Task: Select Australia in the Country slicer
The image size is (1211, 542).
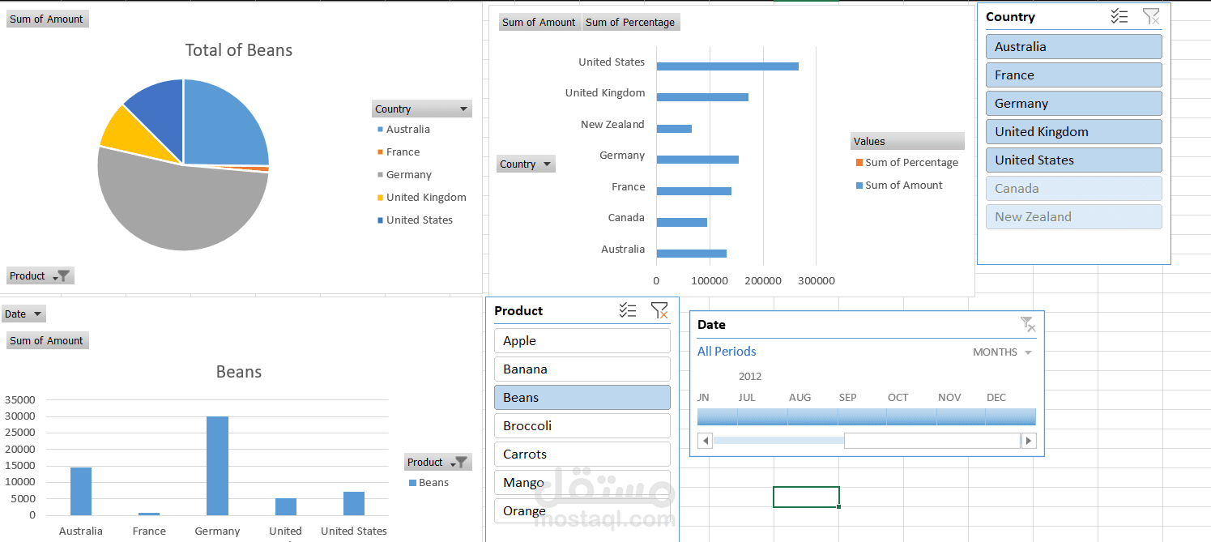Action: tap(1073, 46)
